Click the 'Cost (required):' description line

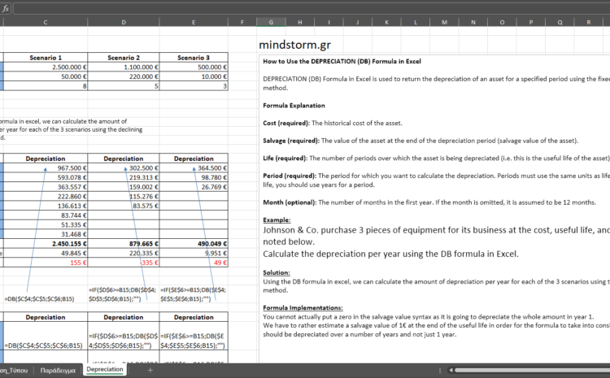coord(332,124)
